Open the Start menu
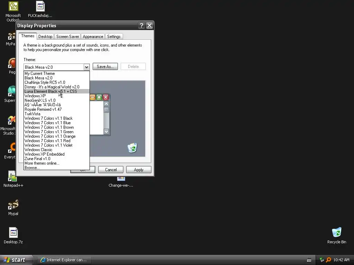The image size is (354, 265). coord(16,260)
